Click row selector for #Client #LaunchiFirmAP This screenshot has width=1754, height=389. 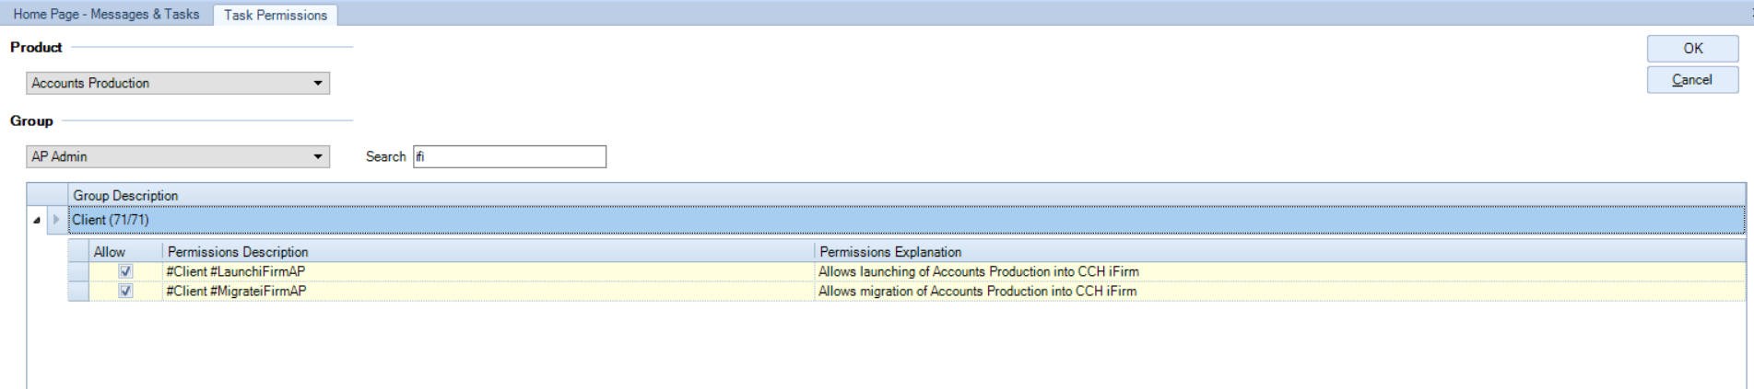78,271
